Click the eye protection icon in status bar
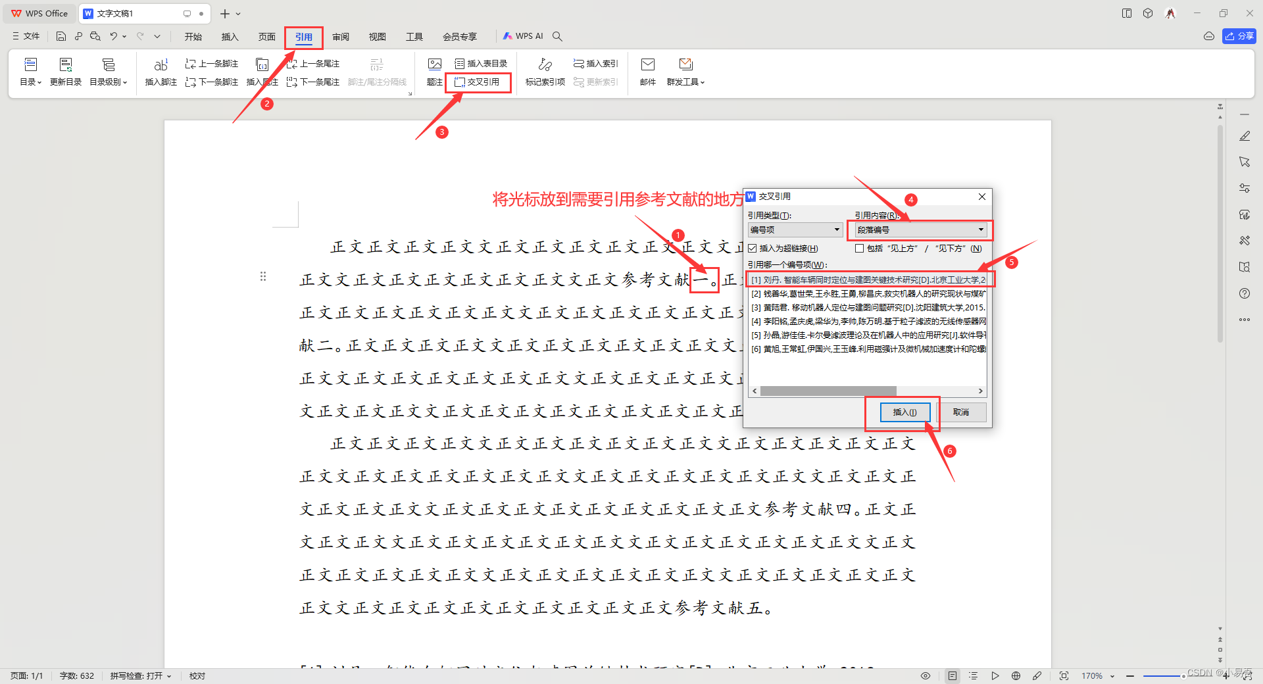 click(x=926, y=675)
